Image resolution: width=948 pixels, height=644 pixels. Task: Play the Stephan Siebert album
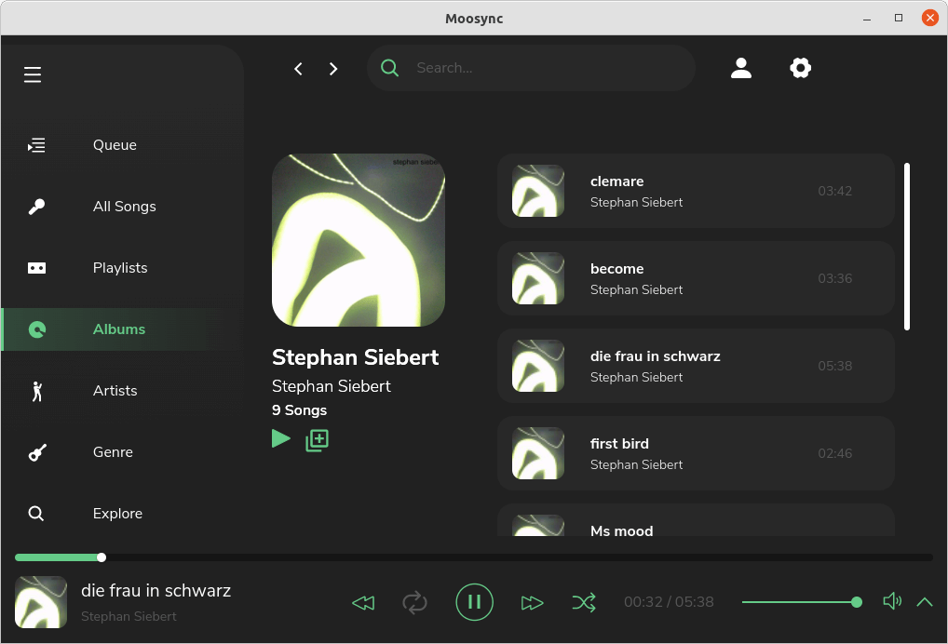(x=281, y=439)
